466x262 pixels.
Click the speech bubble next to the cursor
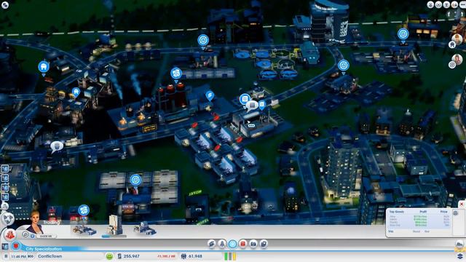pyautogui.click(x=252, y=105)
